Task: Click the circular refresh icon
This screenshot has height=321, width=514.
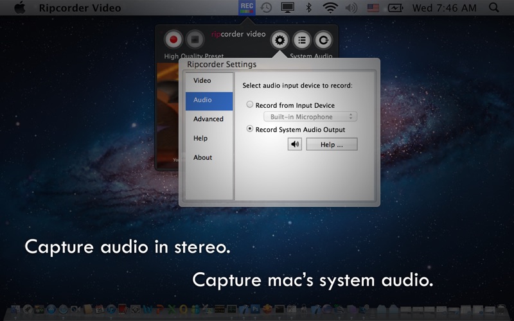Action: click(324, 40)
